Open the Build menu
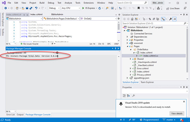 click(x=42, y=3)
